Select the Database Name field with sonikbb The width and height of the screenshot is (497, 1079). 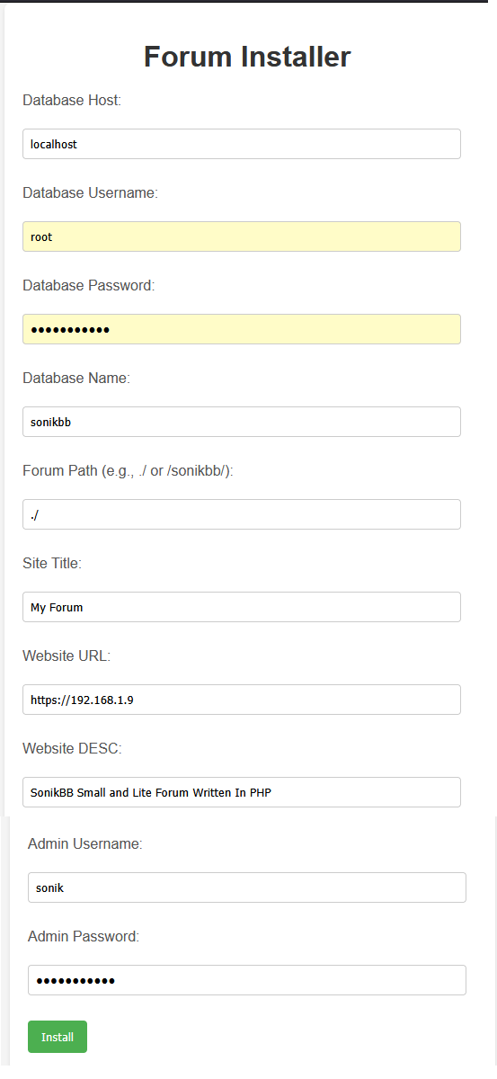click(242, 422)
